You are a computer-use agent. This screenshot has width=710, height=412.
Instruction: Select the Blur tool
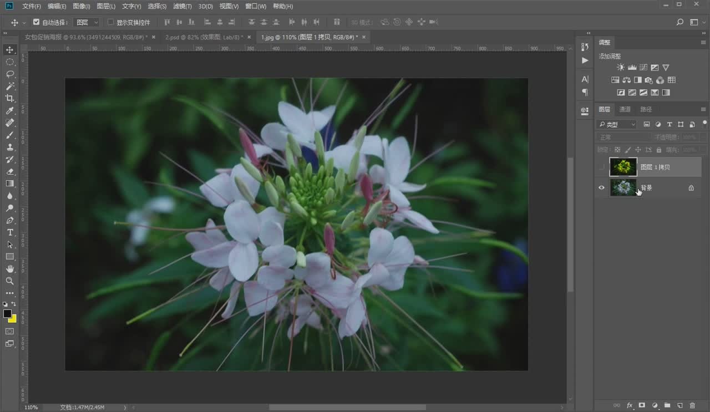(10, 196)
